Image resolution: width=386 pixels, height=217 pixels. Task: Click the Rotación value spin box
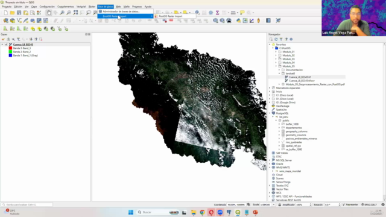coord(332,205)
